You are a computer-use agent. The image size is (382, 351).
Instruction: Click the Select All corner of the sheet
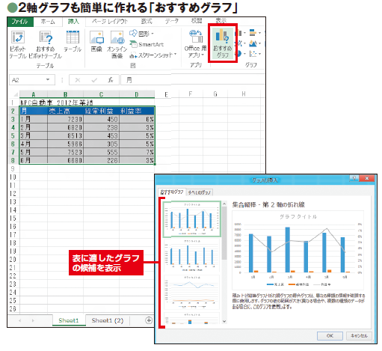tap(15, 94)
